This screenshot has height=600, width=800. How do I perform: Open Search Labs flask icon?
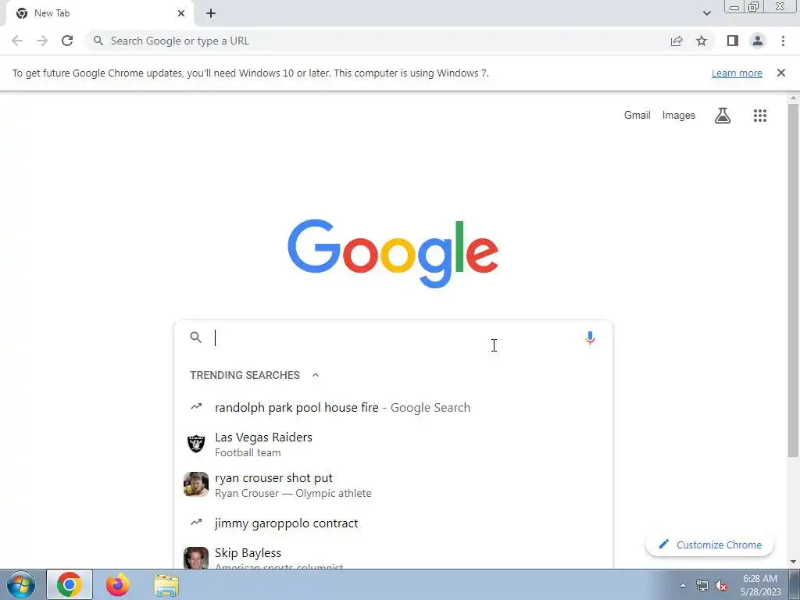tap(723, 116)
